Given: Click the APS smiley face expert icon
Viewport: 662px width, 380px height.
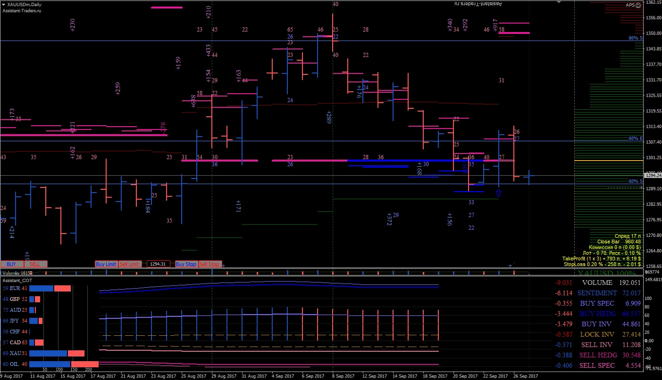Looking at the screenshot, I should pos(638,5).
